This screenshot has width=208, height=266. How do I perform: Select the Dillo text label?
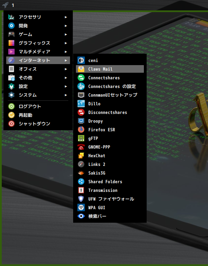[94, 104]
